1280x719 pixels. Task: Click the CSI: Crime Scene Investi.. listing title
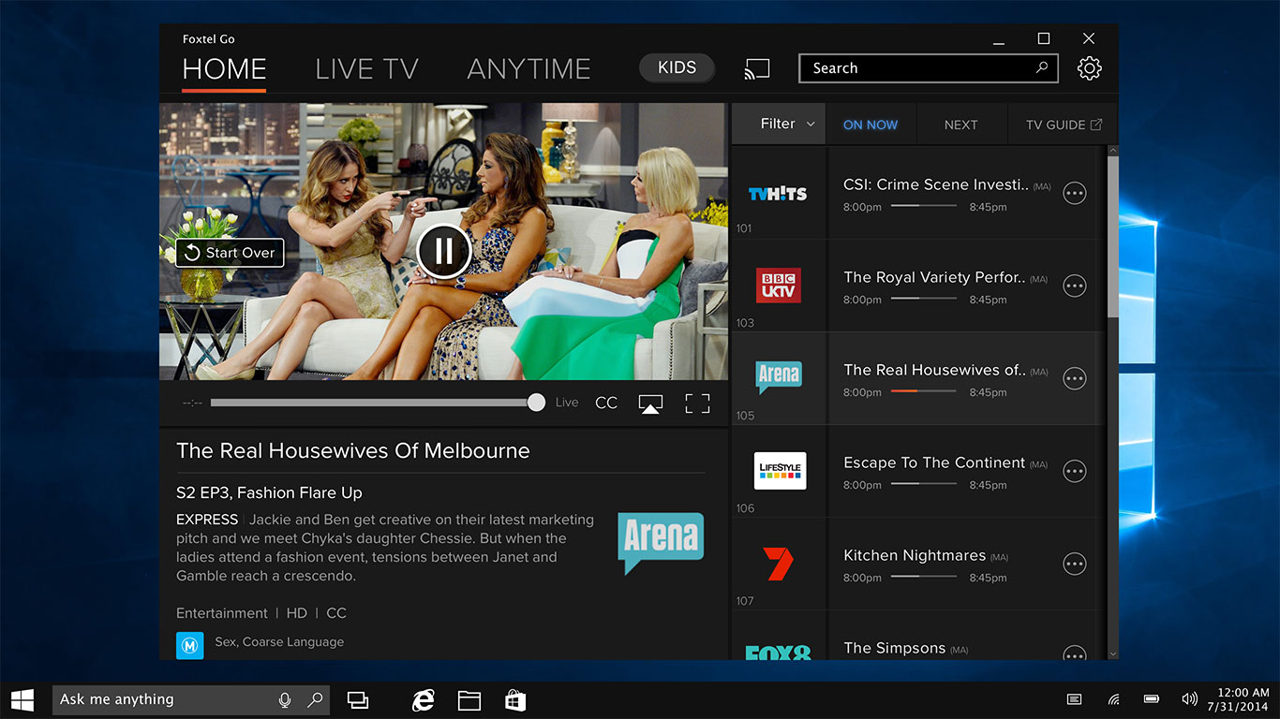pyautogui.click(x=935, y=184)
